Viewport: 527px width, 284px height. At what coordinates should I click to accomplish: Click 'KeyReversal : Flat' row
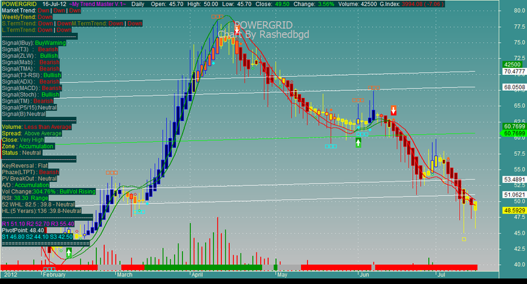(25, 166)
